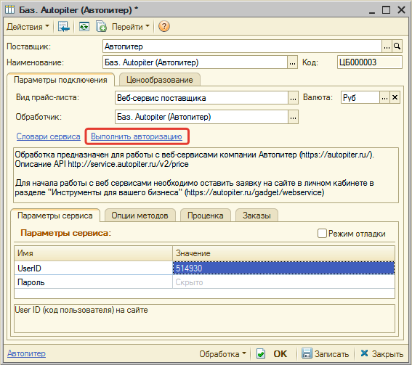The width and height of the screenshot is (412, 365).
Task: Switch to the Заказы tab
Action: click(x=257, y=216)
